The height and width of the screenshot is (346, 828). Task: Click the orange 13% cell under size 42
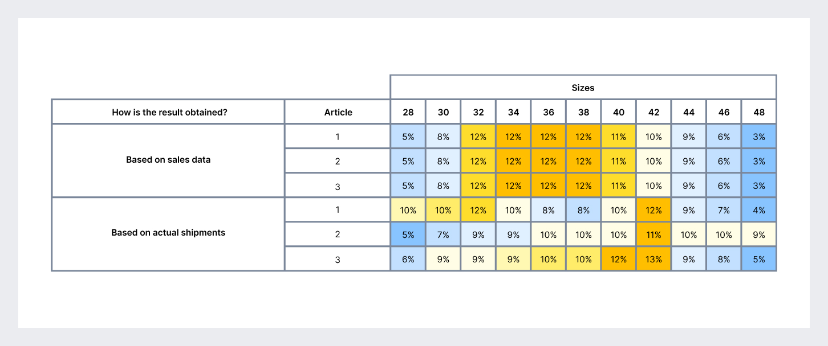click(x=654, y=259)
